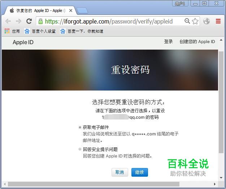Open the Chrome hamburger menu
Image resolution: width=226 pixels, height=189 pixels.
[218, 21]
